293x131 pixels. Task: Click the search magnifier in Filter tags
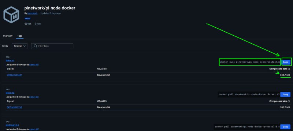[x=35, y=46]
